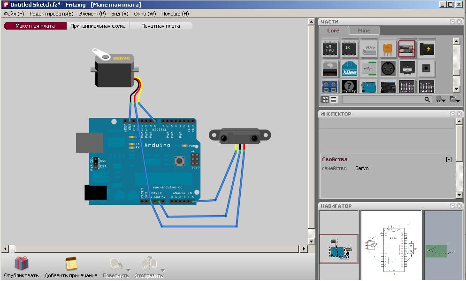This screenshot has width=466, height=281.
Task: Click the Опубликовать gift icon
Action: tap(21, 264)
